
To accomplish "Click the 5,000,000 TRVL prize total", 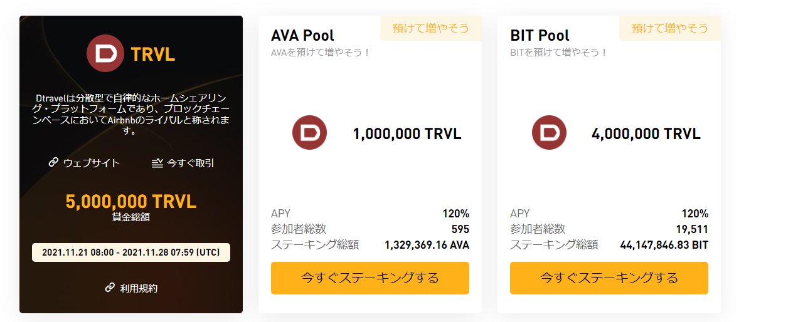I will (x=131, y=202).
